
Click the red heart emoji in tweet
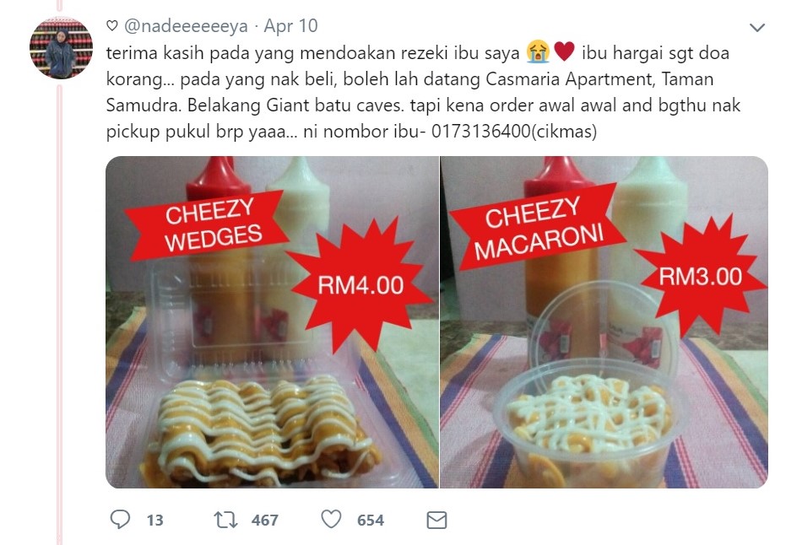pos(564,51)
